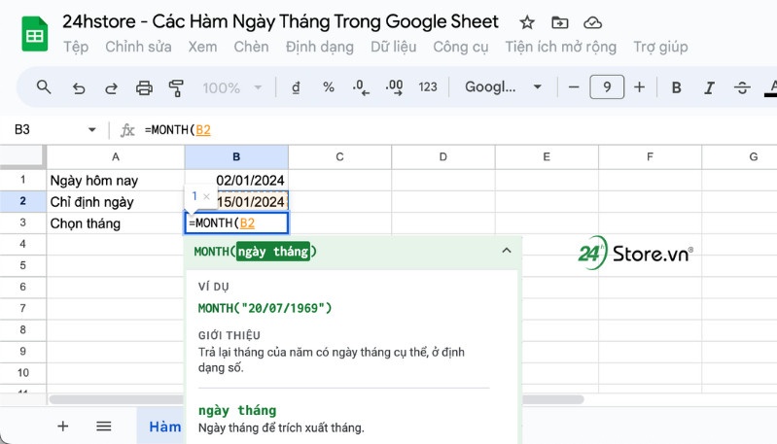The width and height of the screenshot is (777, 444).
Task: Select row 1 header
Action: pos(22,180)
